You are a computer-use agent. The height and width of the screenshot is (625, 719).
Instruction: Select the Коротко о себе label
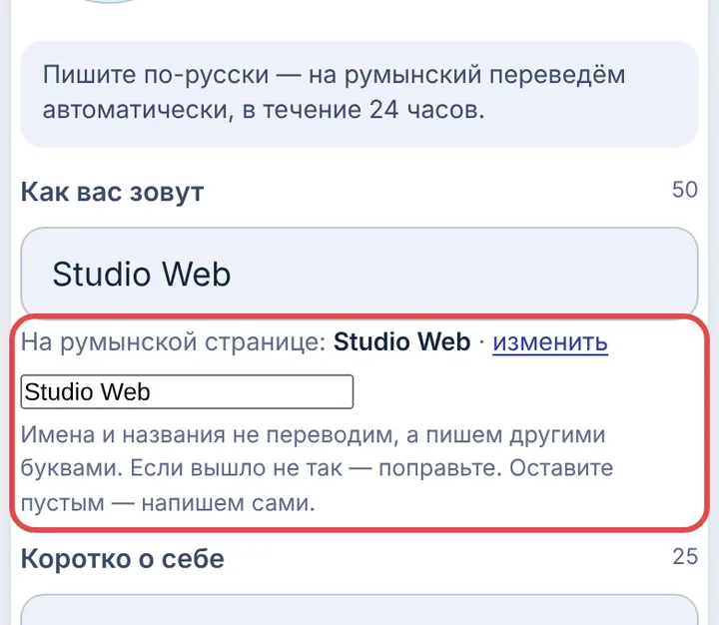[x=123, y=558]
